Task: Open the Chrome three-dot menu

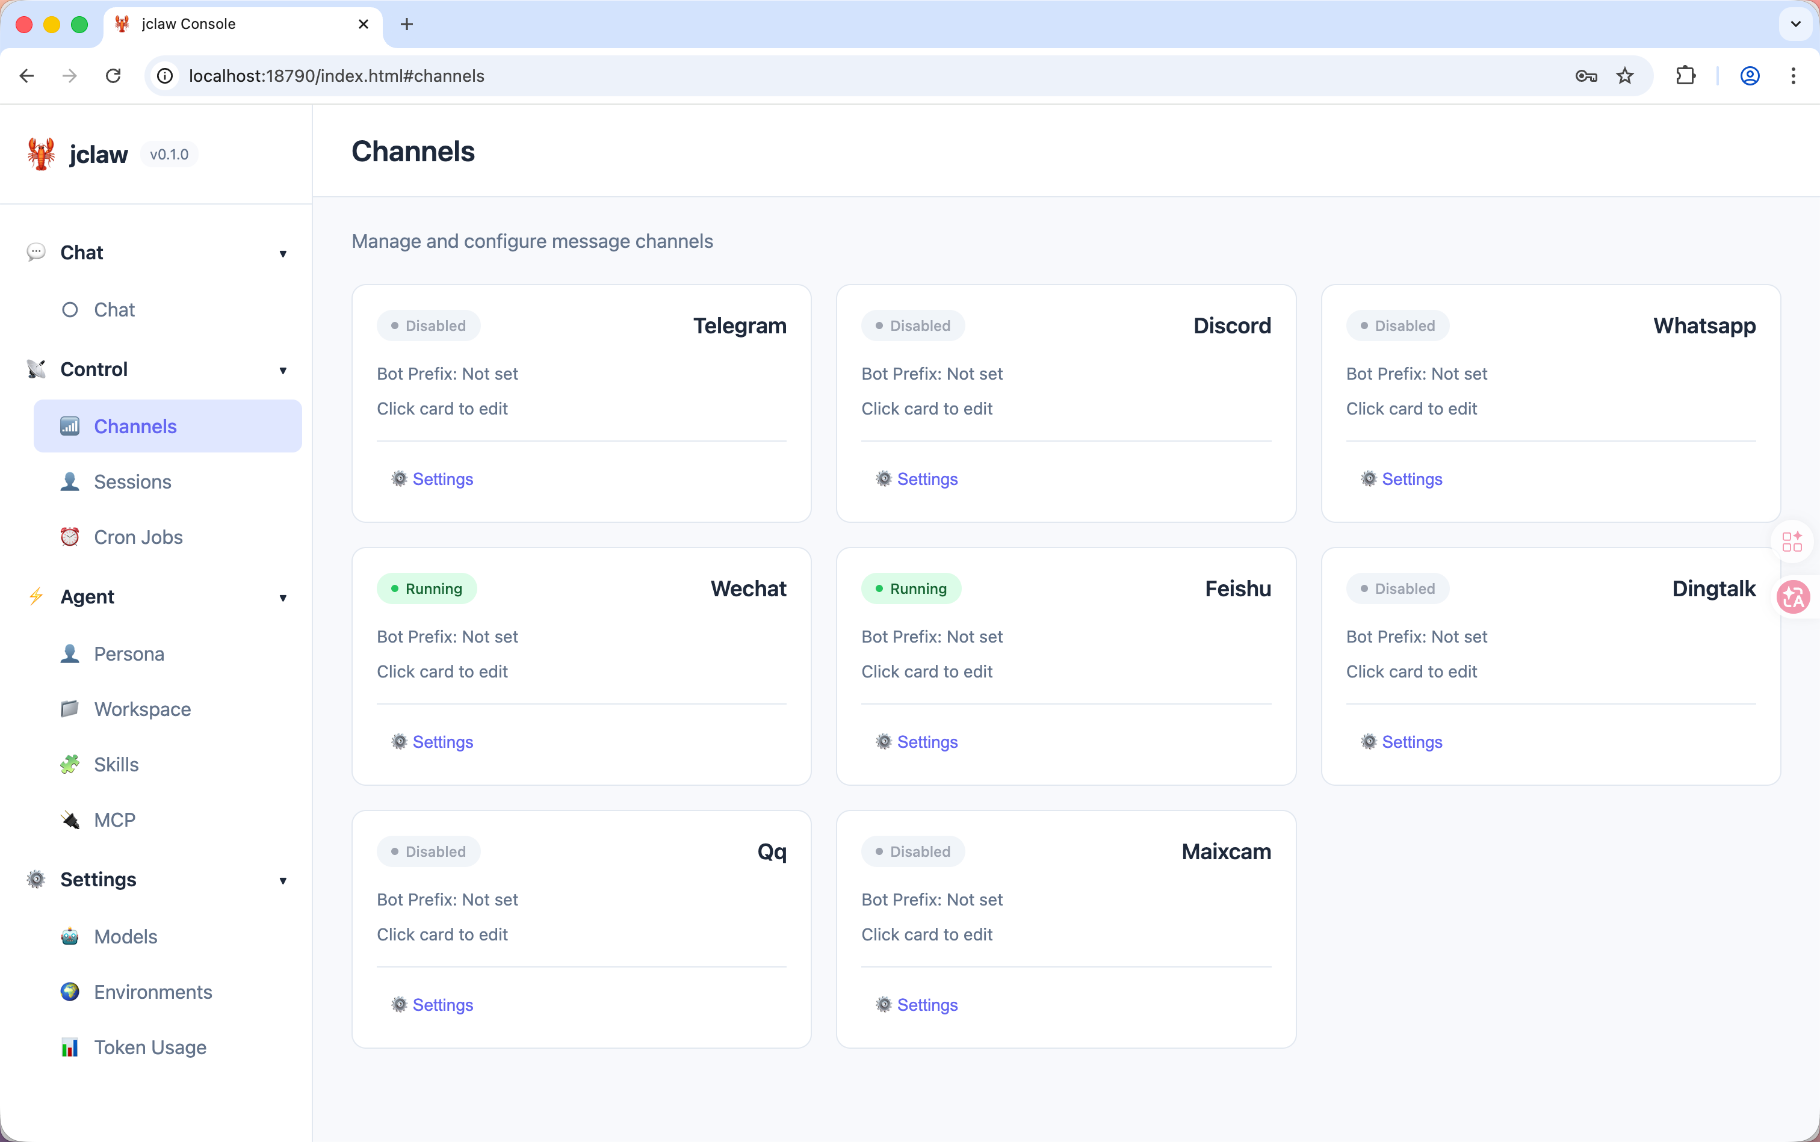Action: click(x=1793, y=76)
